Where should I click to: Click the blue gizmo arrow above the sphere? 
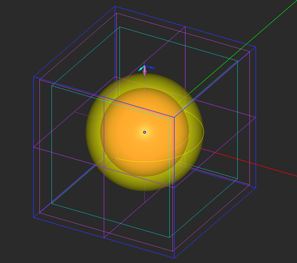150,67
